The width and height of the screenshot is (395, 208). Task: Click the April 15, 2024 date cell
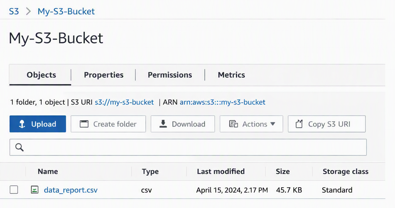pyautogui.click(x=232, y=190)
